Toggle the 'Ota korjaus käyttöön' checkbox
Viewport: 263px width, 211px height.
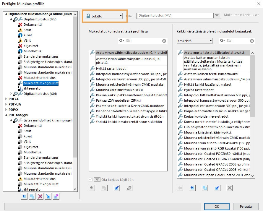pos(91,180)
